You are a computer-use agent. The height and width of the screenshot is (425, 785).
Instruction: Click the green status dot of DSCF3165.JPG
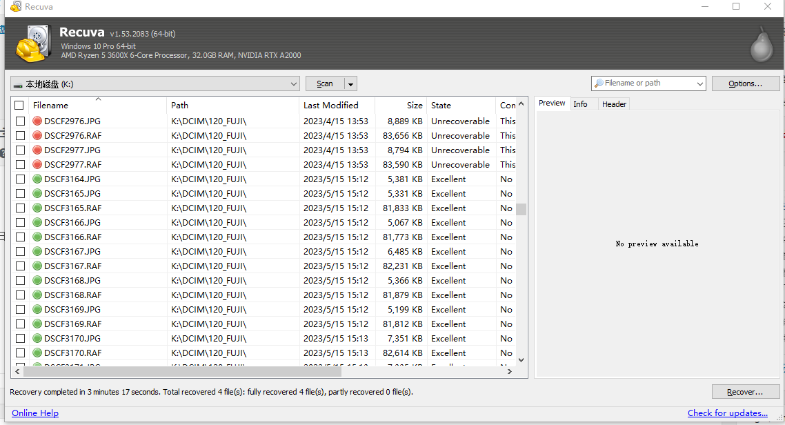pos(37,193)
